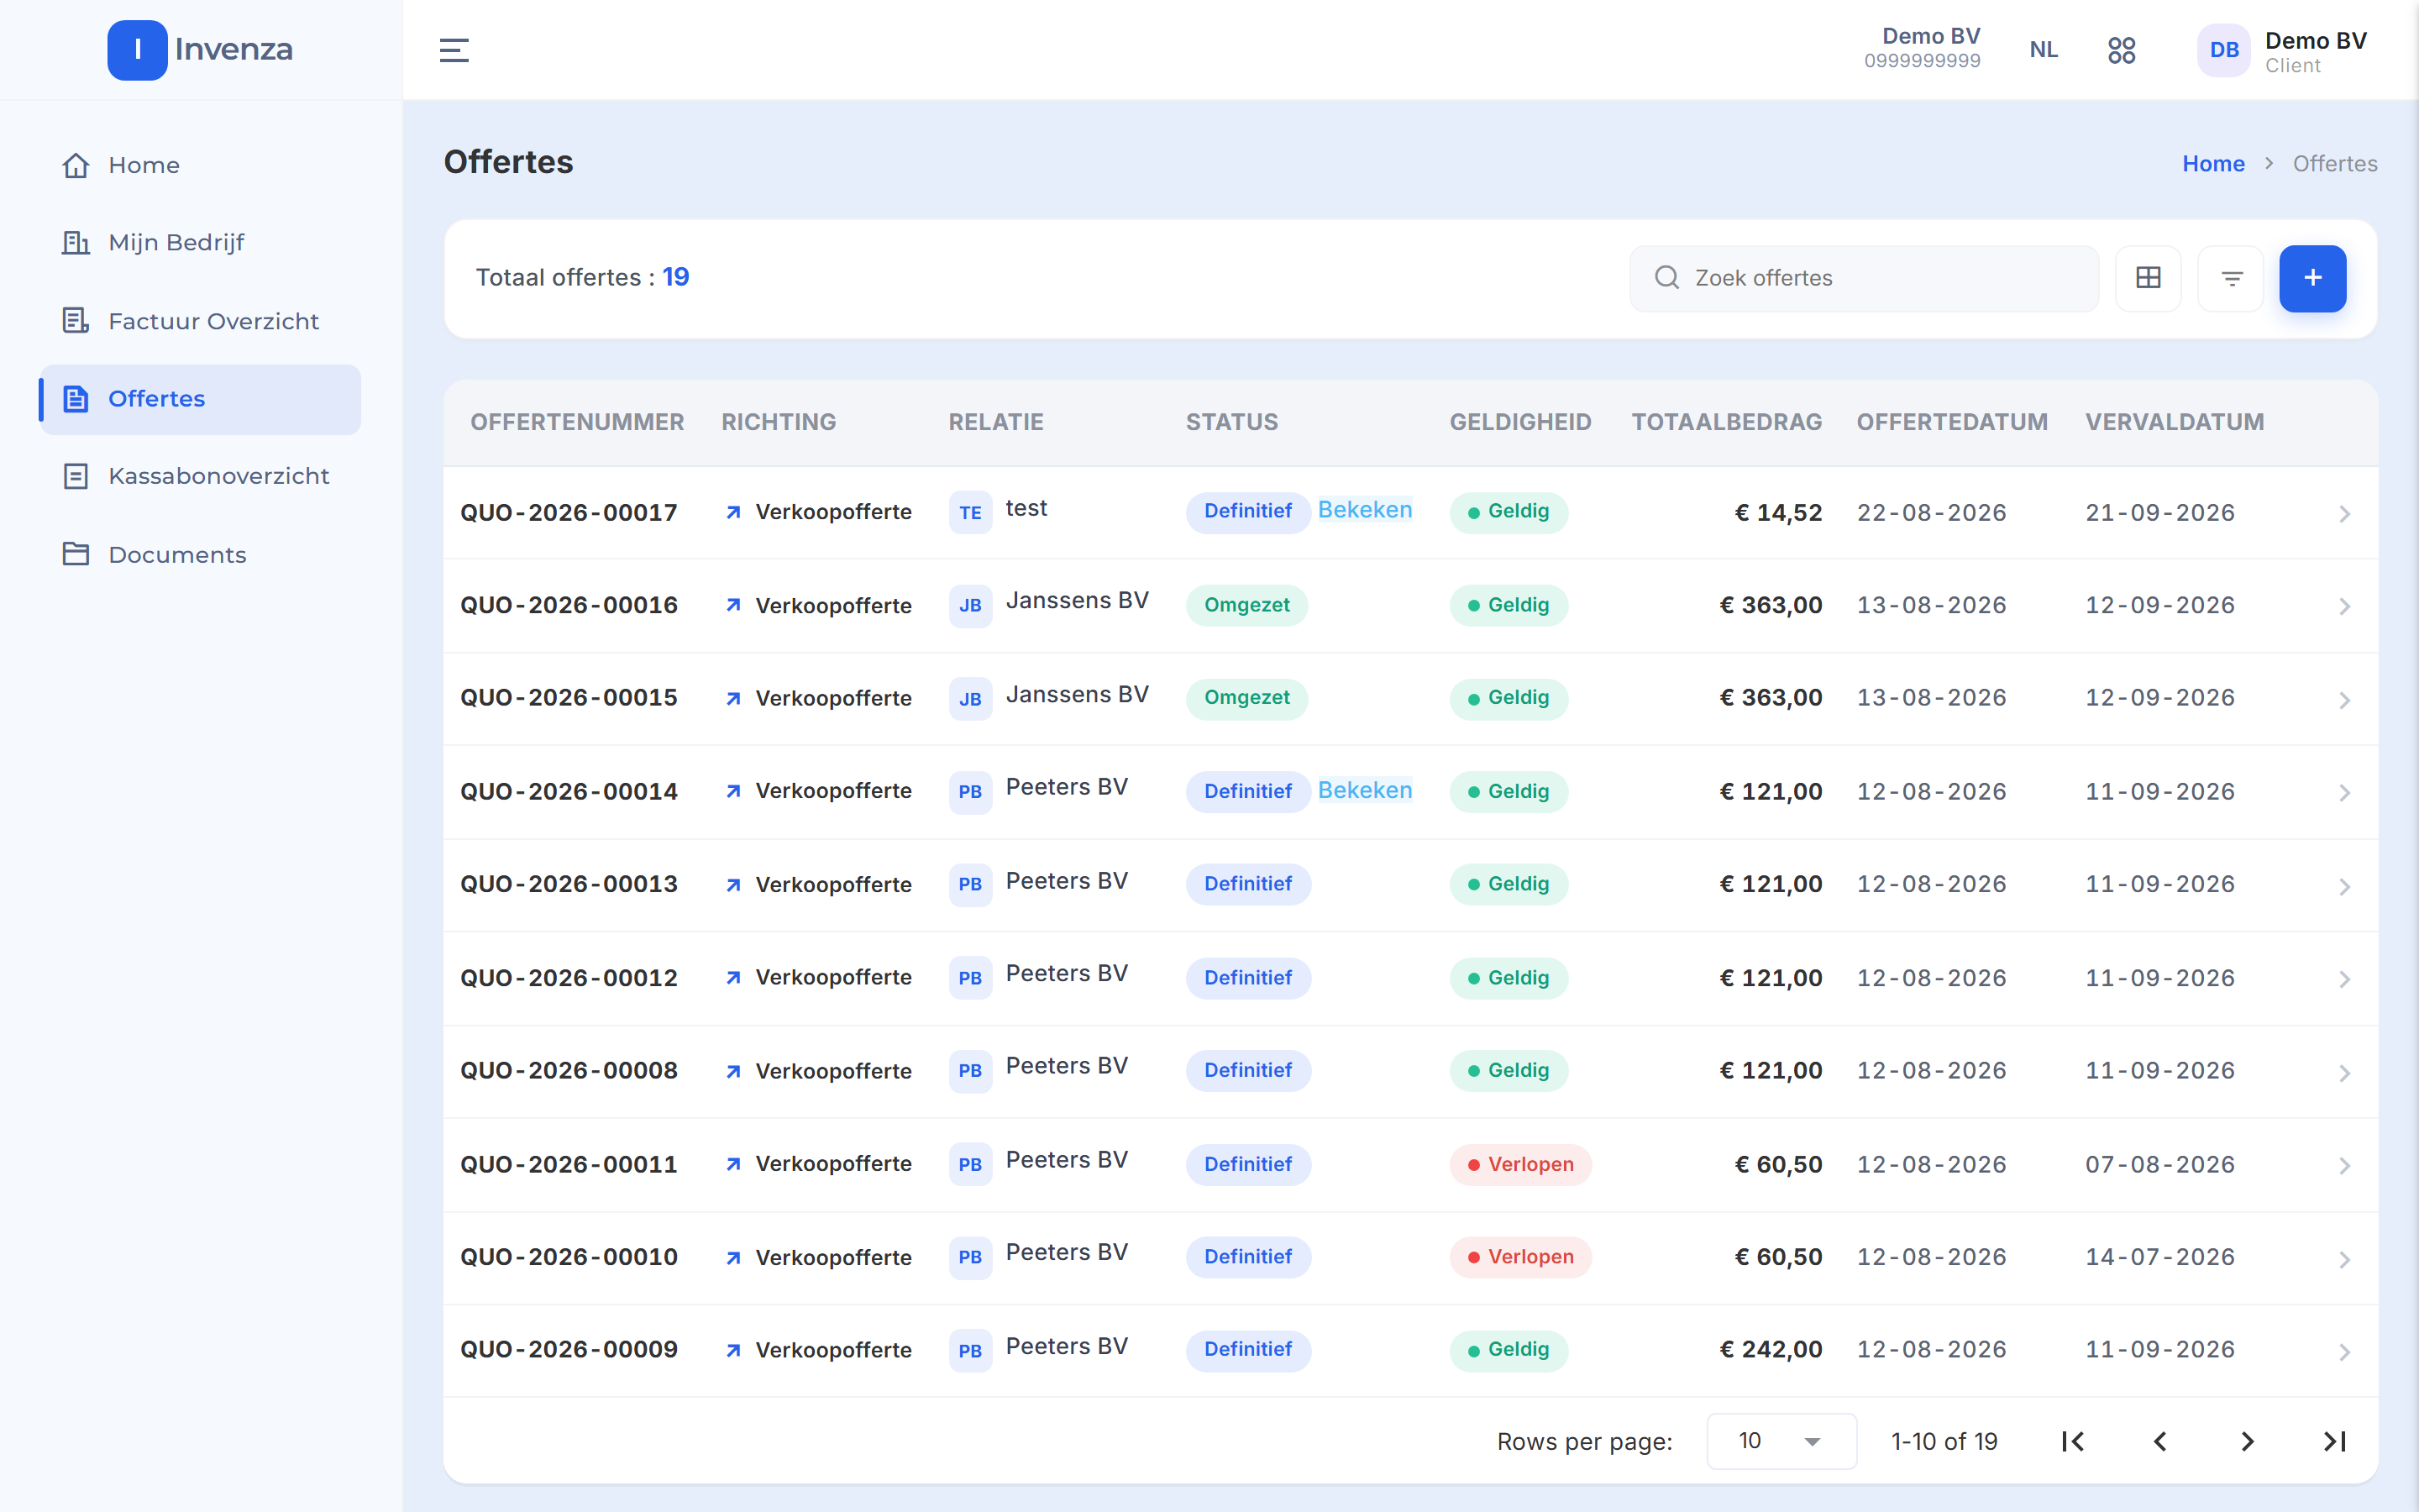
Task: Go to first page of results
Action: (x=2072, y=1441)
